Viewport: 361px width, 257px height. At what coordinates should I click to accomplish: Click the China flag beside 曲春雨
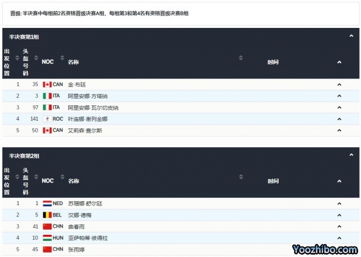coord(47,227)
